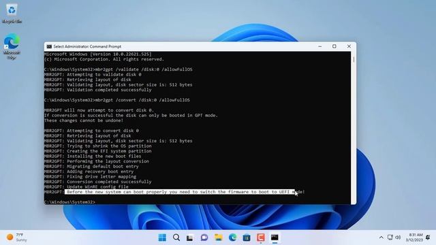Click the highlighted 'Before the new system can boot' line
Screen dimensions: 436x245
180,192
